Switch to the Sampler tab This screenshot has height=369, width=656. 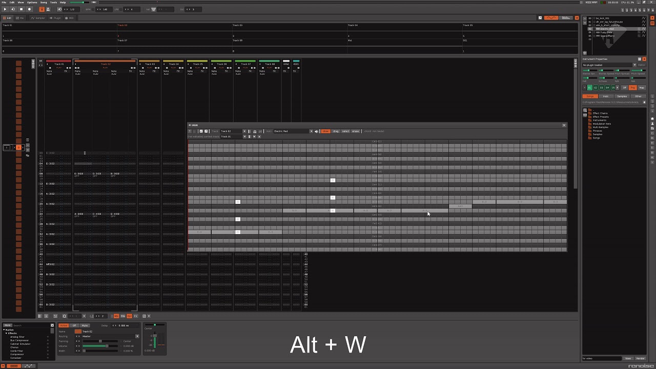tap(38, 18)
